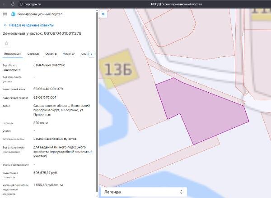The height and width of the screenshot is (198, 271).
Task: Select the value 1 065,43 руб./кв. м
Action: 48,185
